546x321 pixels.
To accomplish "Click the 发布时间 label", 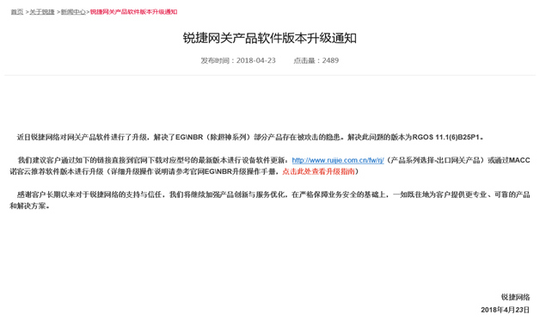I will click(x=215, y=60).
